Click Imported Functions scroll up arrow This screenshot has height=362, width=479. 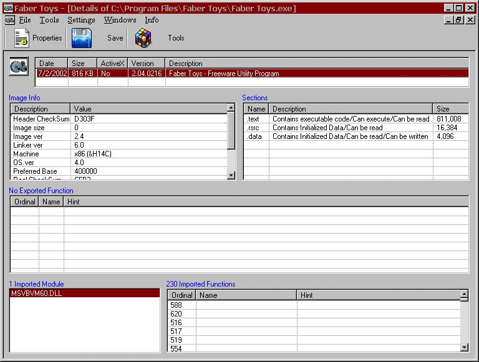[464, 294]
